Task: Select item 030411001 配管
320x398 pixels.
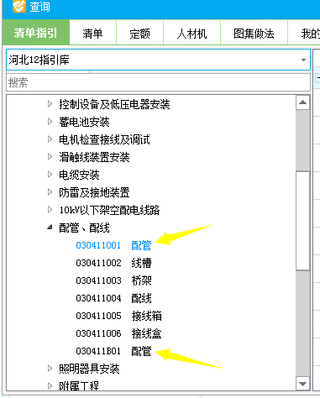Action: [113, 245]
